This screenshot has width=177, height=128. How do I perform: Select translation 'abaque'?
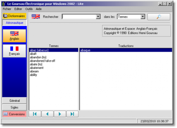pyautogui.click(x=126, y=50)
